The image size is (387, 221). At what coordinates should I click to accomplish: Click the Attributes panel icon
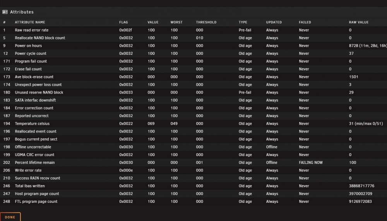pos(5,12)
